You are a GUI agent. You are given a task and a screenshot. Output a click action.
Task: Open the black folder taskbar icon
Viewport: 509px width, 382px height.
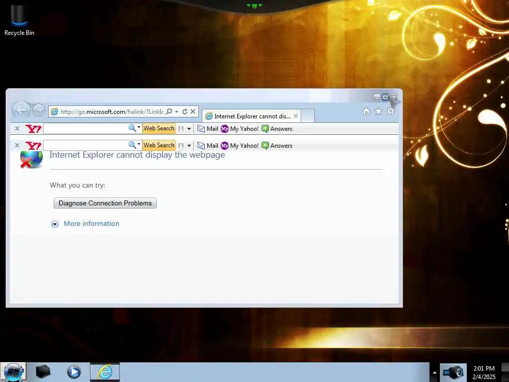click(x=43, y=372)
